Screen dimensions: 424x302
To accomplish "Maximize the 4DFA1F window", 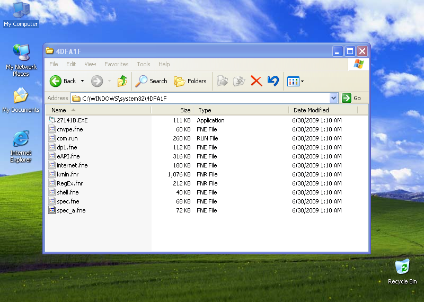I will pos(350,51).
